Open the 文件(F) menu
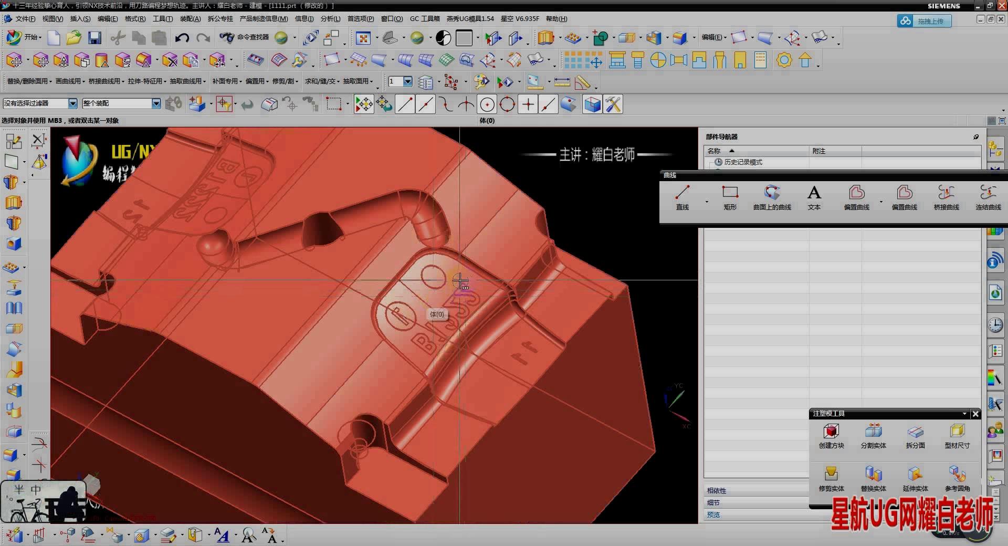 click(25, 19)
